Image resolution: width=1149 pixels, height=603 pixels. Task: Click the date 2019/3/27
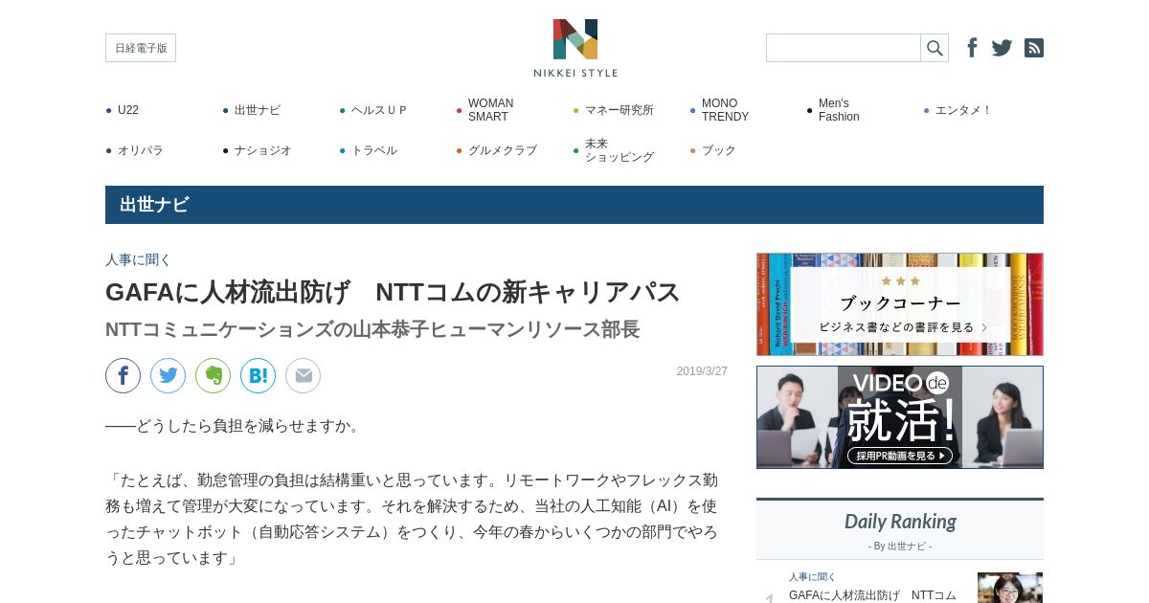coord(702,371)
